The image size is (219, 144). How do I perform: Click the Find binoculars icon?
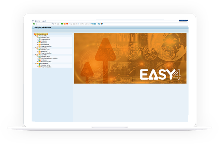pyautogui.click(x=74, y=24)
